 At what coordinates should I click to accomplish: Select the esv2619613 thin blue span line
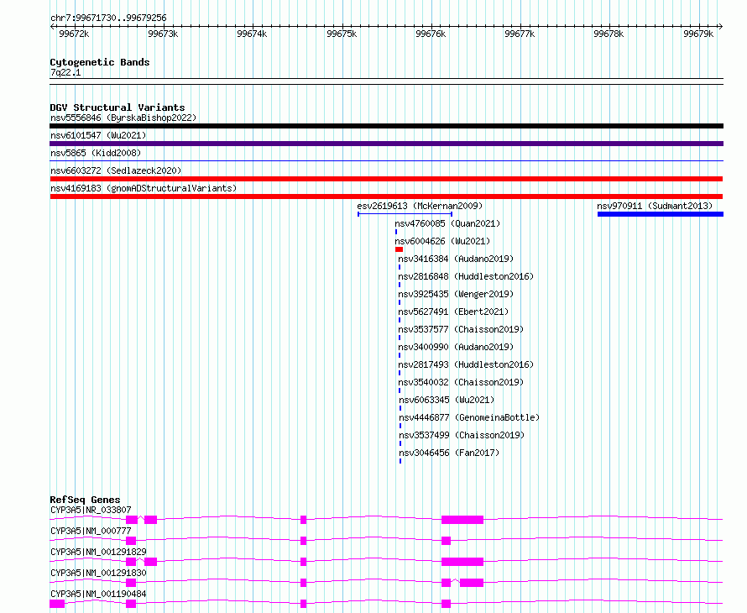tap(405, 214)
